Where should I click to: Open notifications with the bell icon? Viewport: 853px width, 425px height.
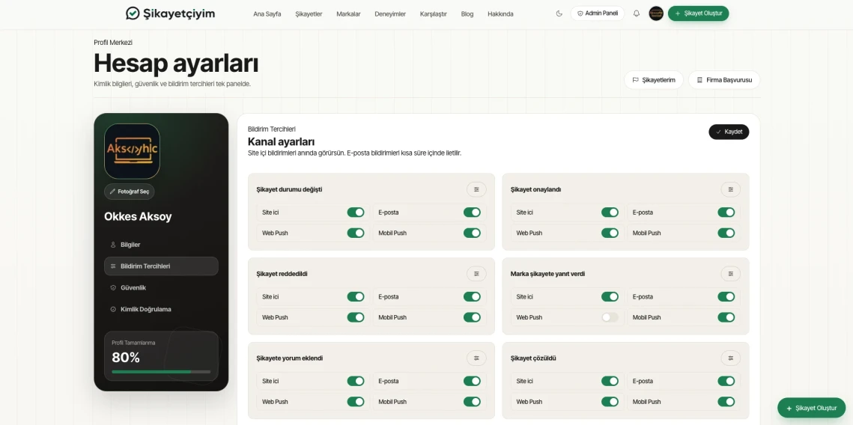click(637, 13)
